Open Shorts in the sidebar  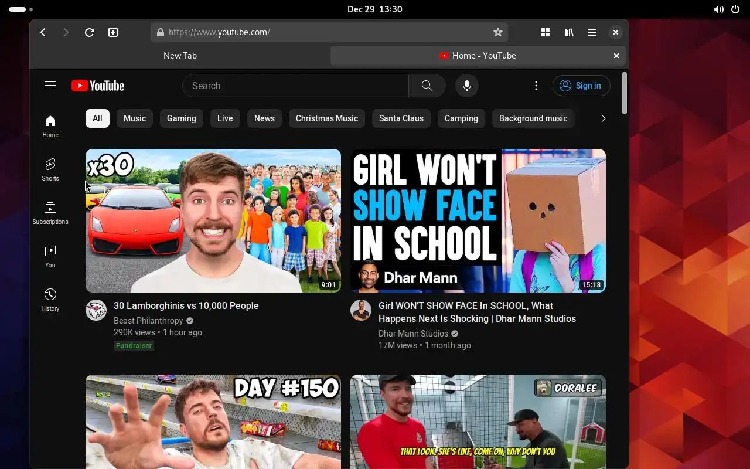pos(50,169)
